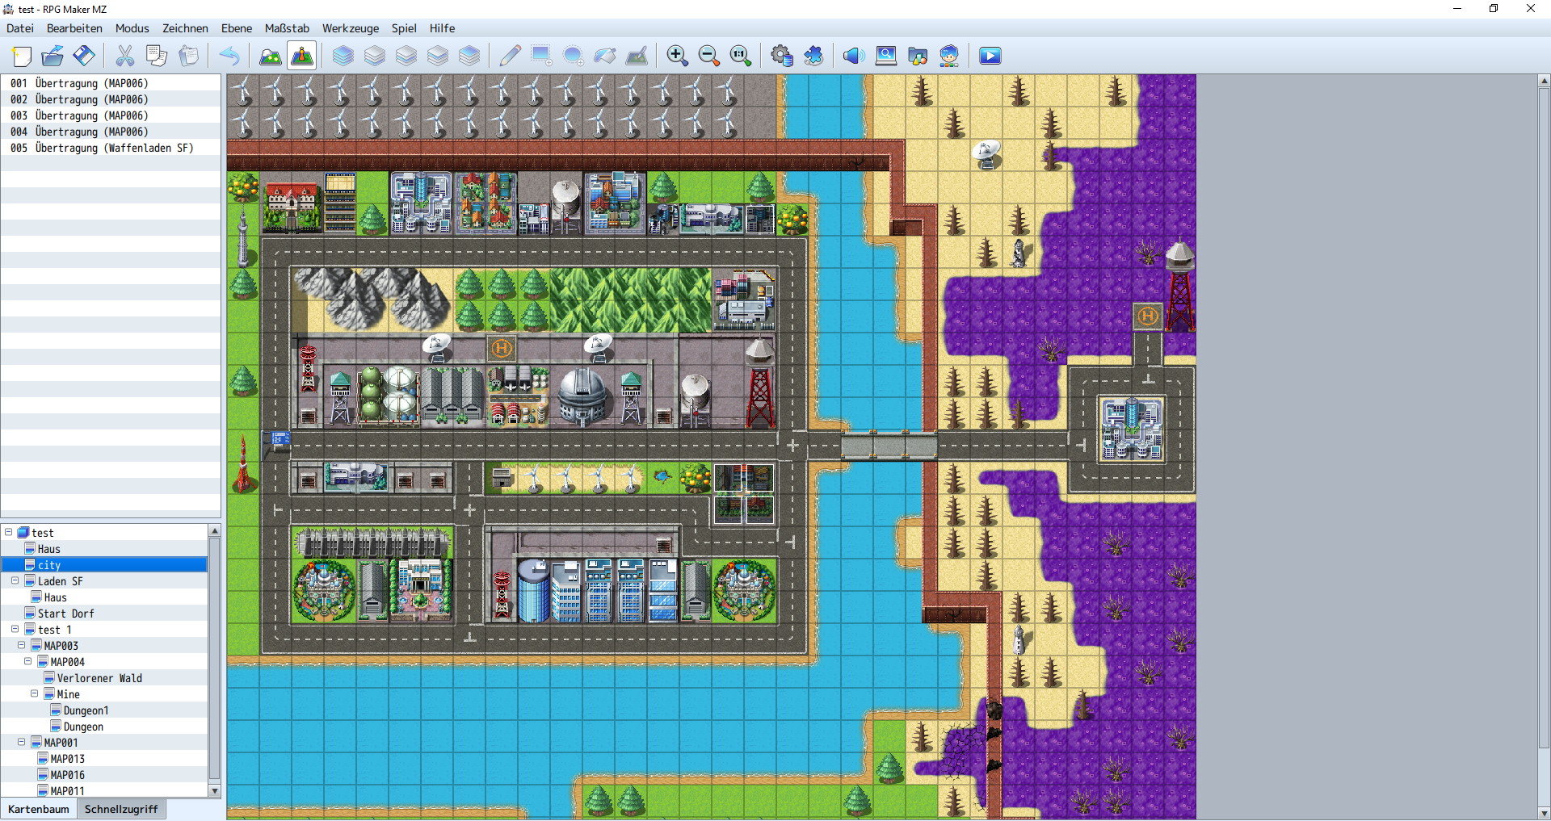
Task: Select the Rectangle drawing tool
Action: point(541,56)
